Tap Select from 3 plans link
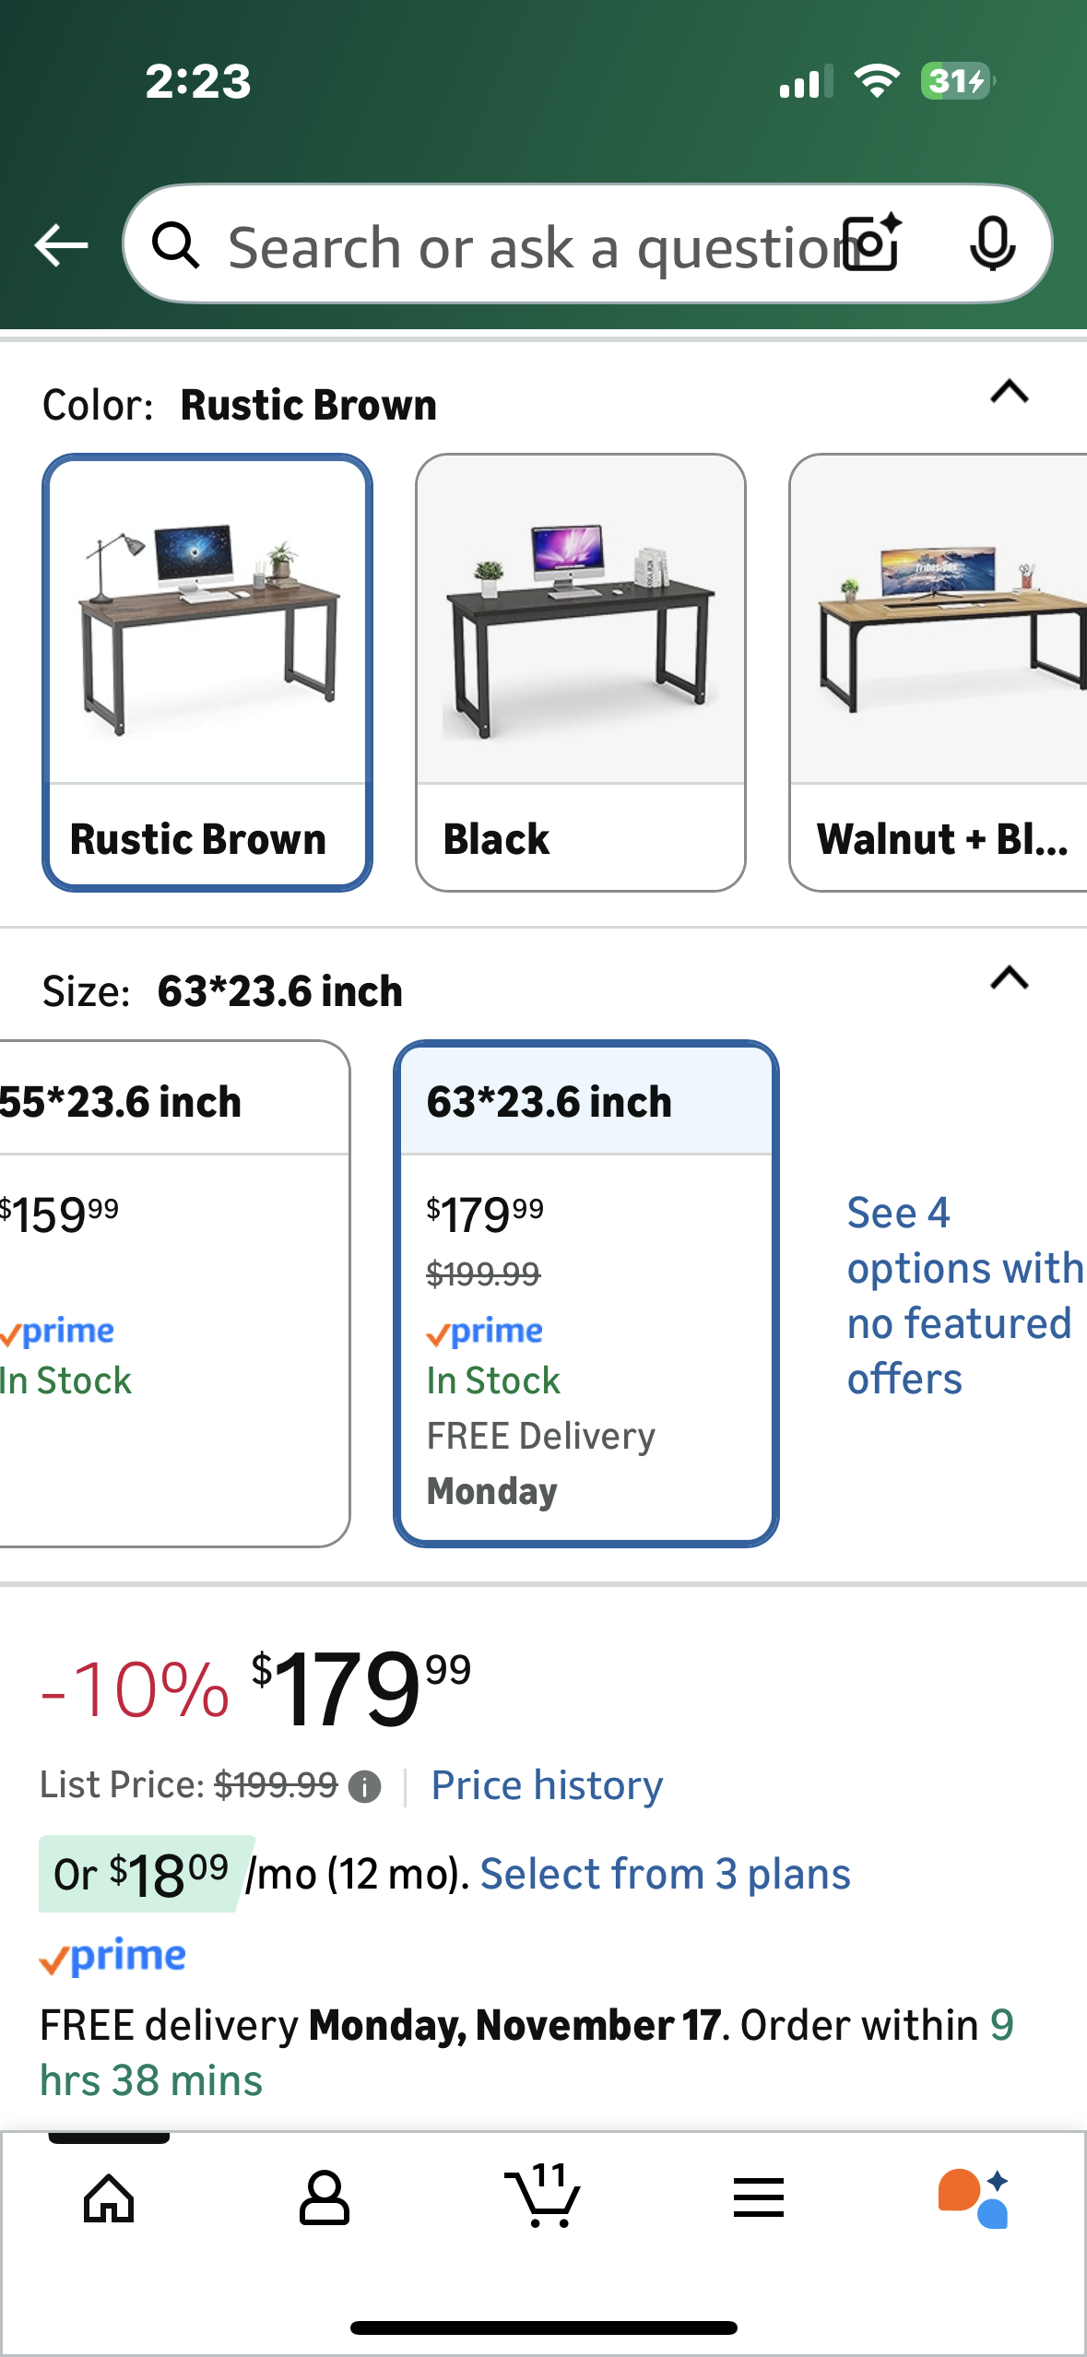1087x2357 pixels. pyautogui.click(x=665, y=1874)
